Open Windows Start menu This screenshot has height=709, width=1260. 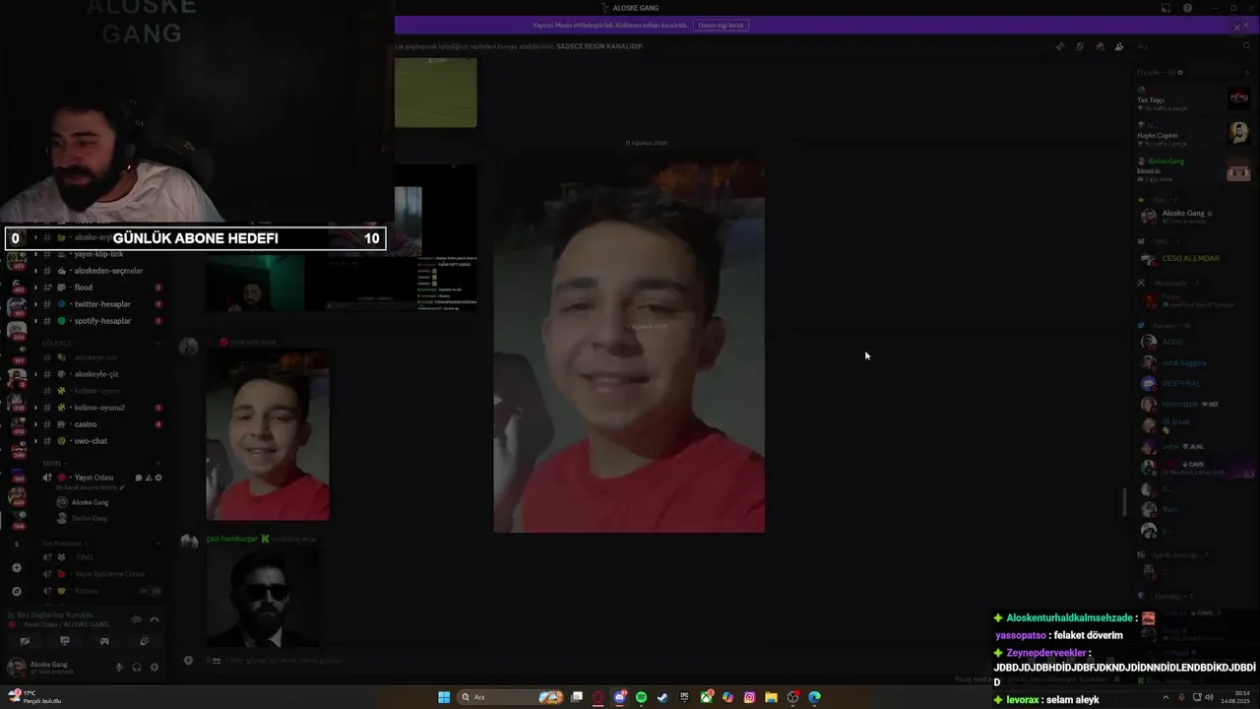(444, 697)
